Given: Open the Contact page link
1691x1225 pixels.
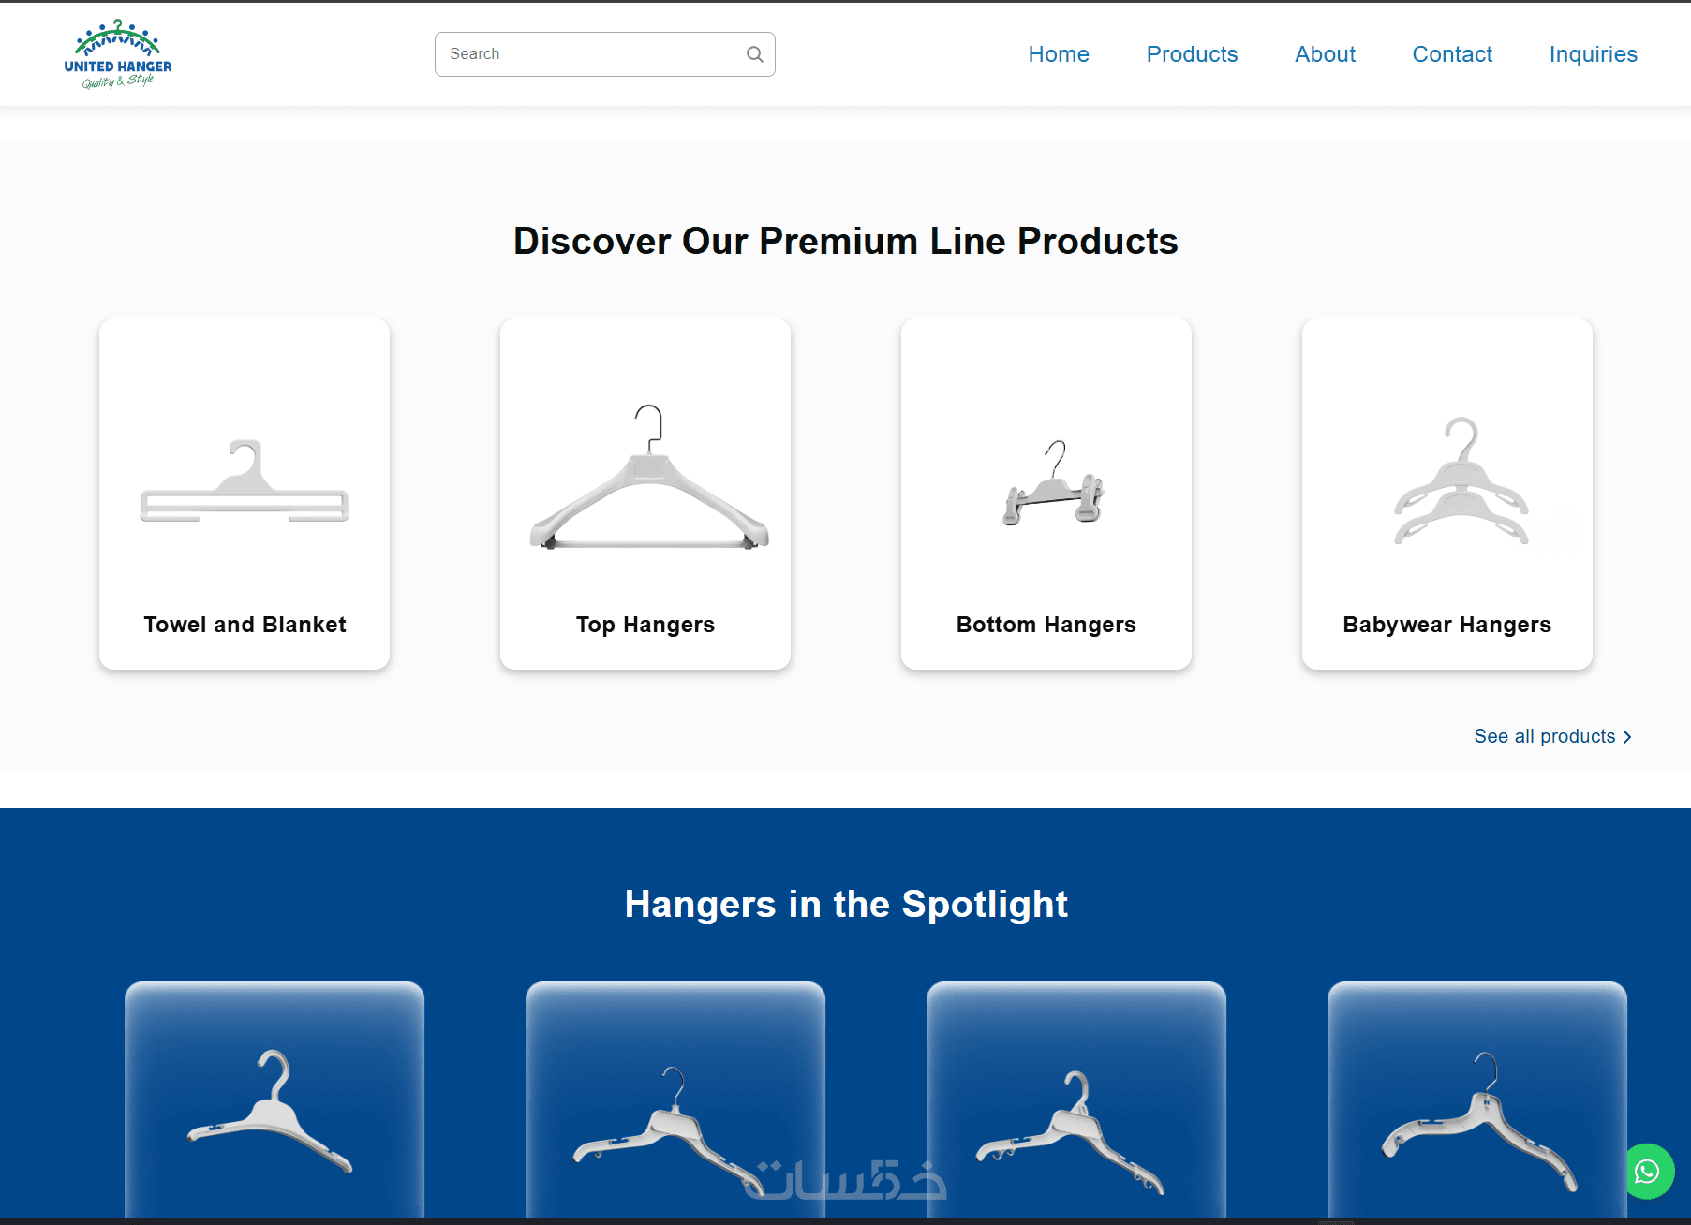Looking at the screenshot, I should [x=1452, y=54].
